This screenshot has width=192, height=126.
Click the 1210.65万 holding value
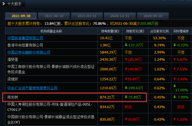108,88
